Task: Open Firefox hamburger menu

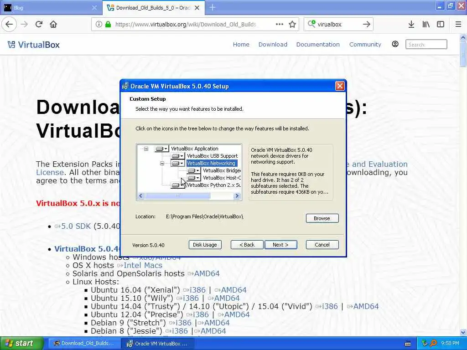Action: pyautogui.click(x=458, y=25)
